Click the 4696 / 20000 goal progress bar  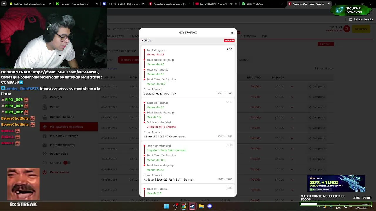coord(336,204)
